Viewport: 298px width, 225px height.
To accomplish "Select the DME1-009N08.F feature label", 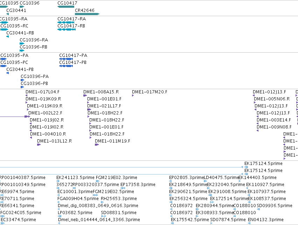I will [274, 127].
